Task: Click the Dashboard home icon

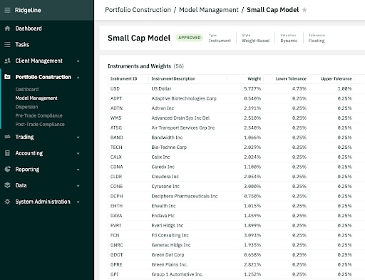Action: click(7, 28)
